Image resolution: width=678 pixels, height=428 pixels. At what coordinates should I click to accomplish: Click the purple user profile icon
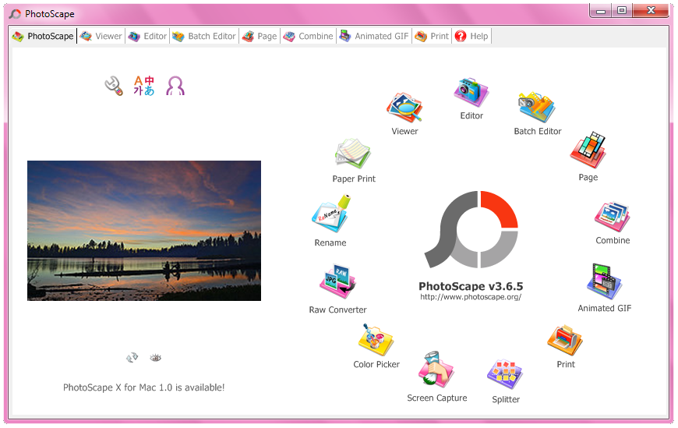pyautogui.click(x=175, y=86)
